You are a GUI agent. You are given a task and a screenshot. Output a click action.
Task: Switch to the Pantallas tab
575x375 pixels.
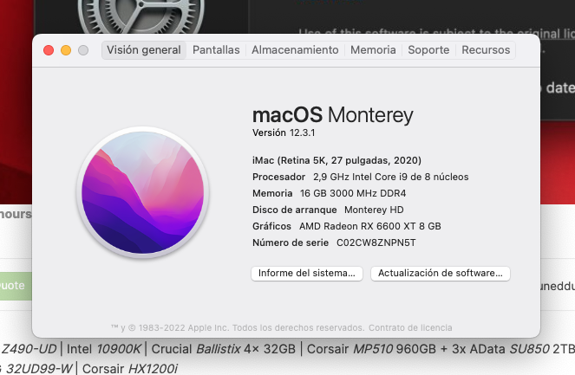click(216, 50)
